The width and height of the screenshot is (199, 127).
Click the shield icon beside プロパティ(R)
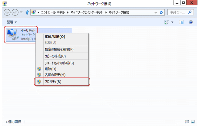click(x=39, y=82)
